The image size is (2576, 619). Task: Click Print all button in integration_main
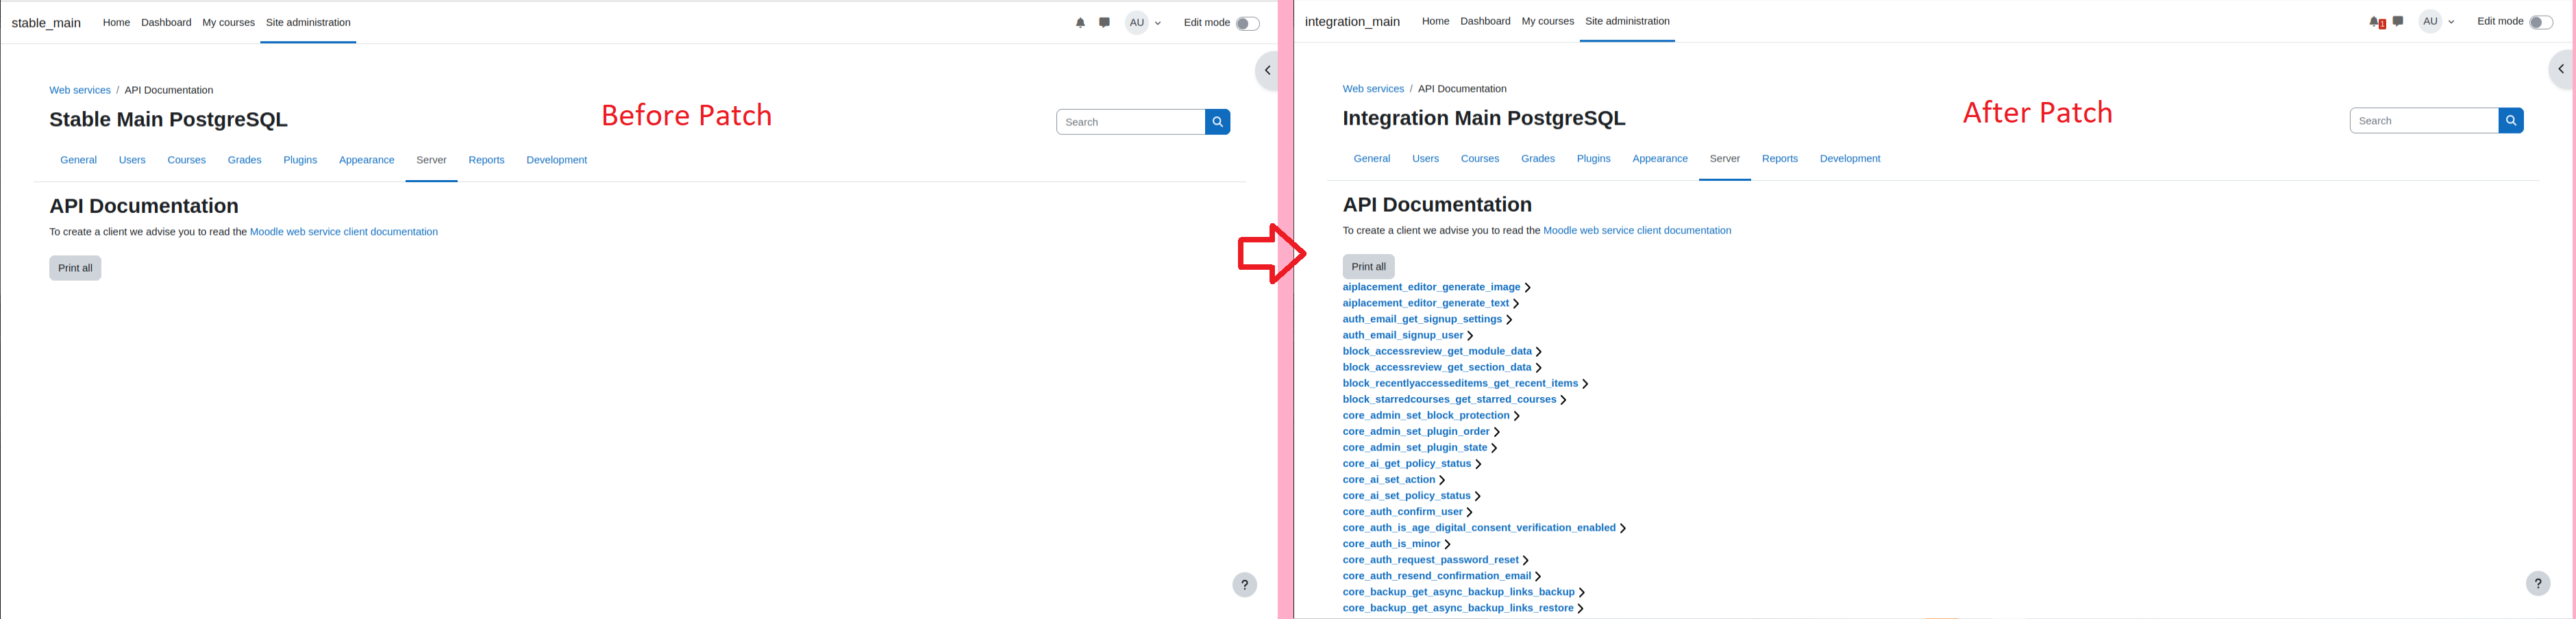[x=1368, y=267]
